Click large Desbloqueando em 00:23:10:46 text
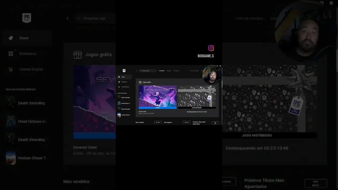This screenshot has width=338, height=190. 257,148
